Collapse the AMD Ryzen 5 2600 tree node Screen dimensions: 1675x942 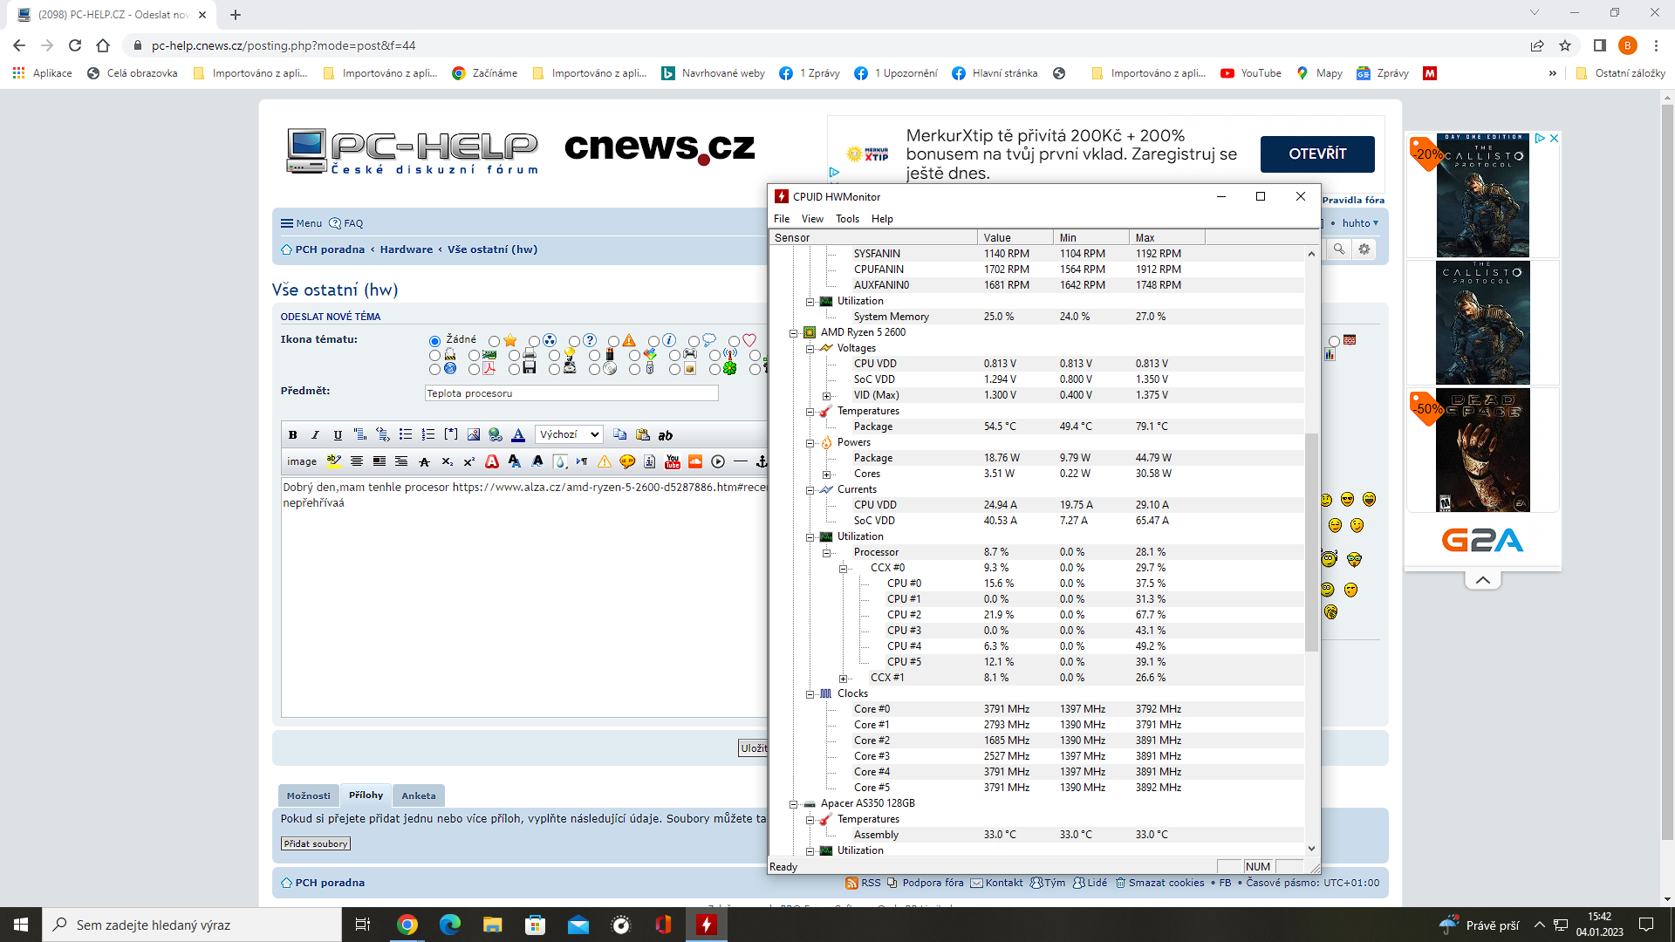793,332
